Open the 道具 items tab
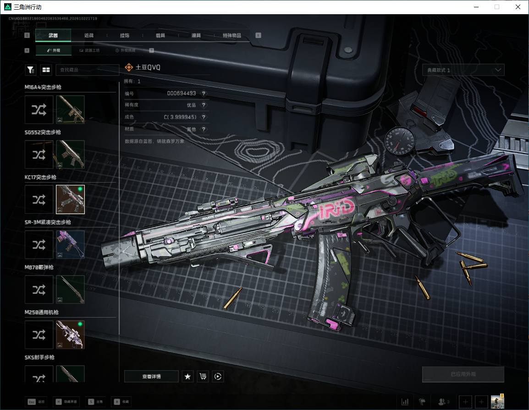529x410 pixels. (196, 35)
